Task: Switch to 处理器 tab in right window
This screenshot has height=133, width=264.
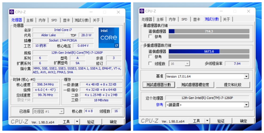Action: pyautogui.click(x=147, y=19)
